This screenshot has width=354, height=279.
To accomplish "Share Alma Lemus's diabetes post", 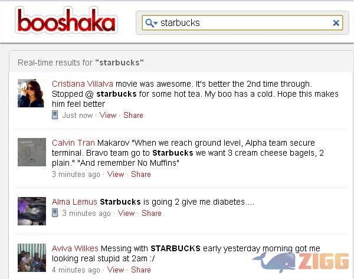I will (152, 213).
